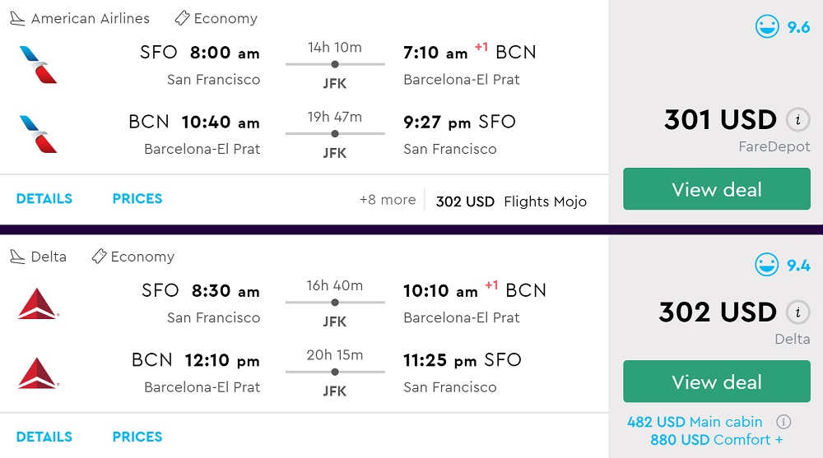
Task: Click the American Airlines logo on the return flight
Action: (38, 135)
